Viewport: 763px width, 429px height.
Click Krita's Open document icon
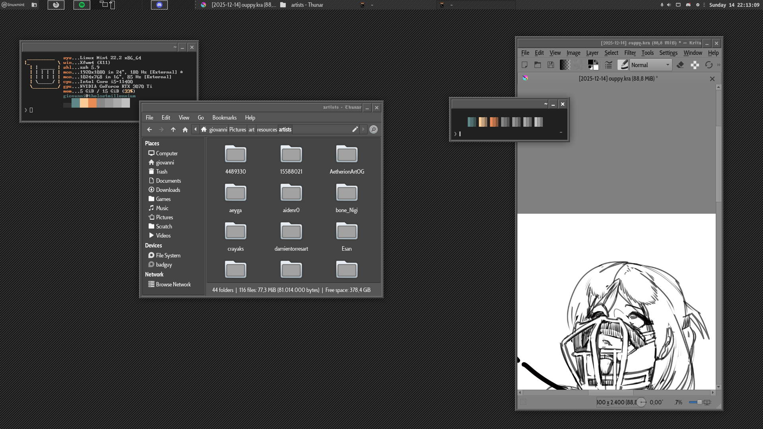click(538, 65)
